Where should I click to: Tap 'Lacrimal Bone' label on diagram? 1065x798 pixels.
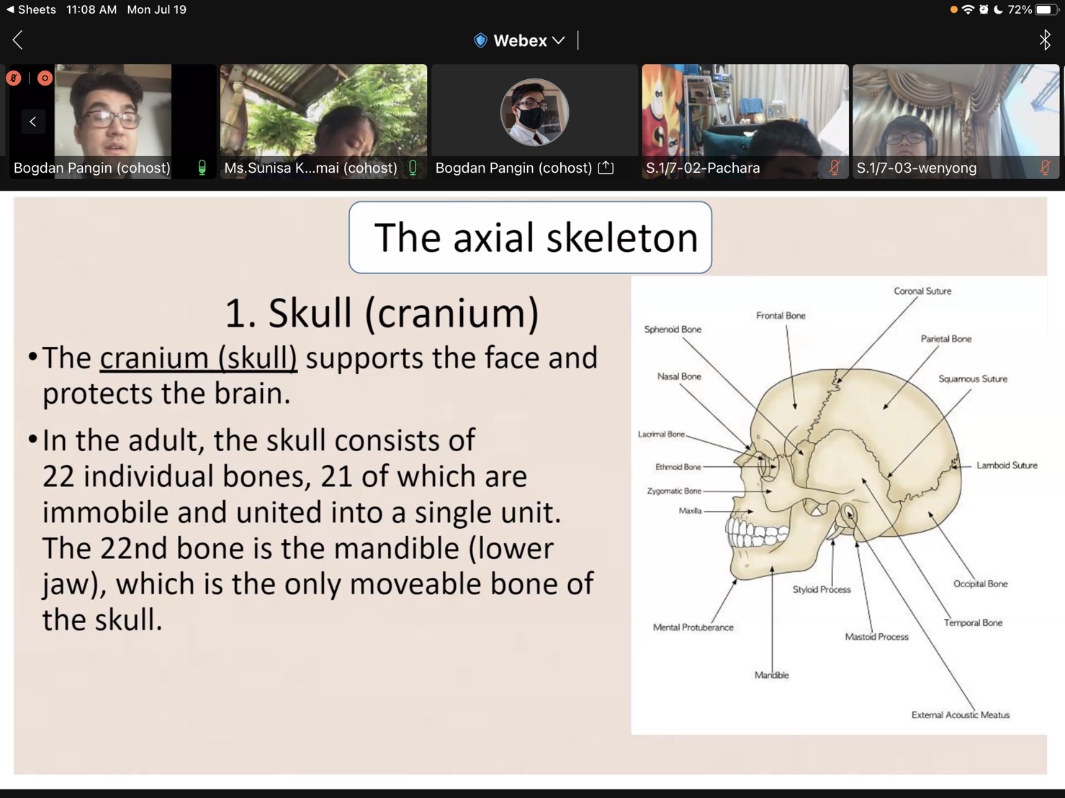point(661,434)
